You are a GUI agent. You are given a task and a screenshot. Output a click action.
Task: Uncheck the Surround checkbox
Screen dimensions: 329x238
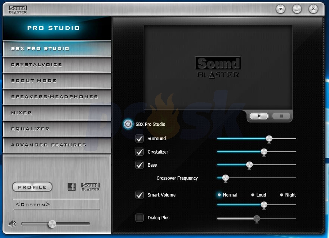pyautogui.click(x=139, y=139)
